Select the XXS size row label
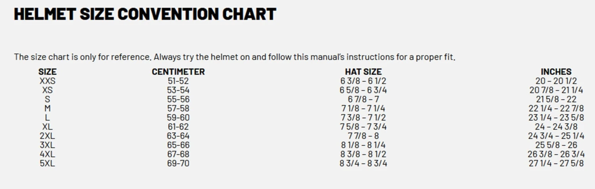 click(47, 81)
